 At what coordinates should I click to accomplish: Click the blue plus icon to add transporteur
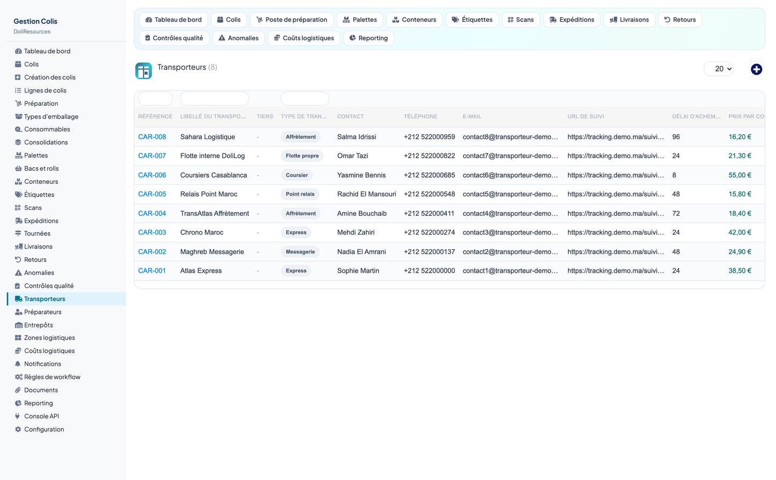tap(756, 69)
